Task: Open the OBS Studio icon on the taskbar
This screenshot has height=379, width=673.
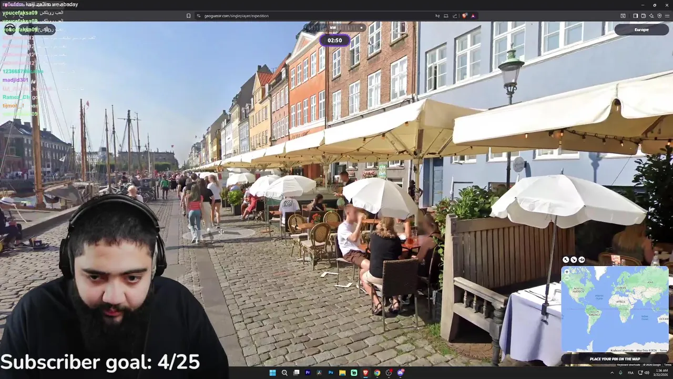Action: tap(389, 373)
